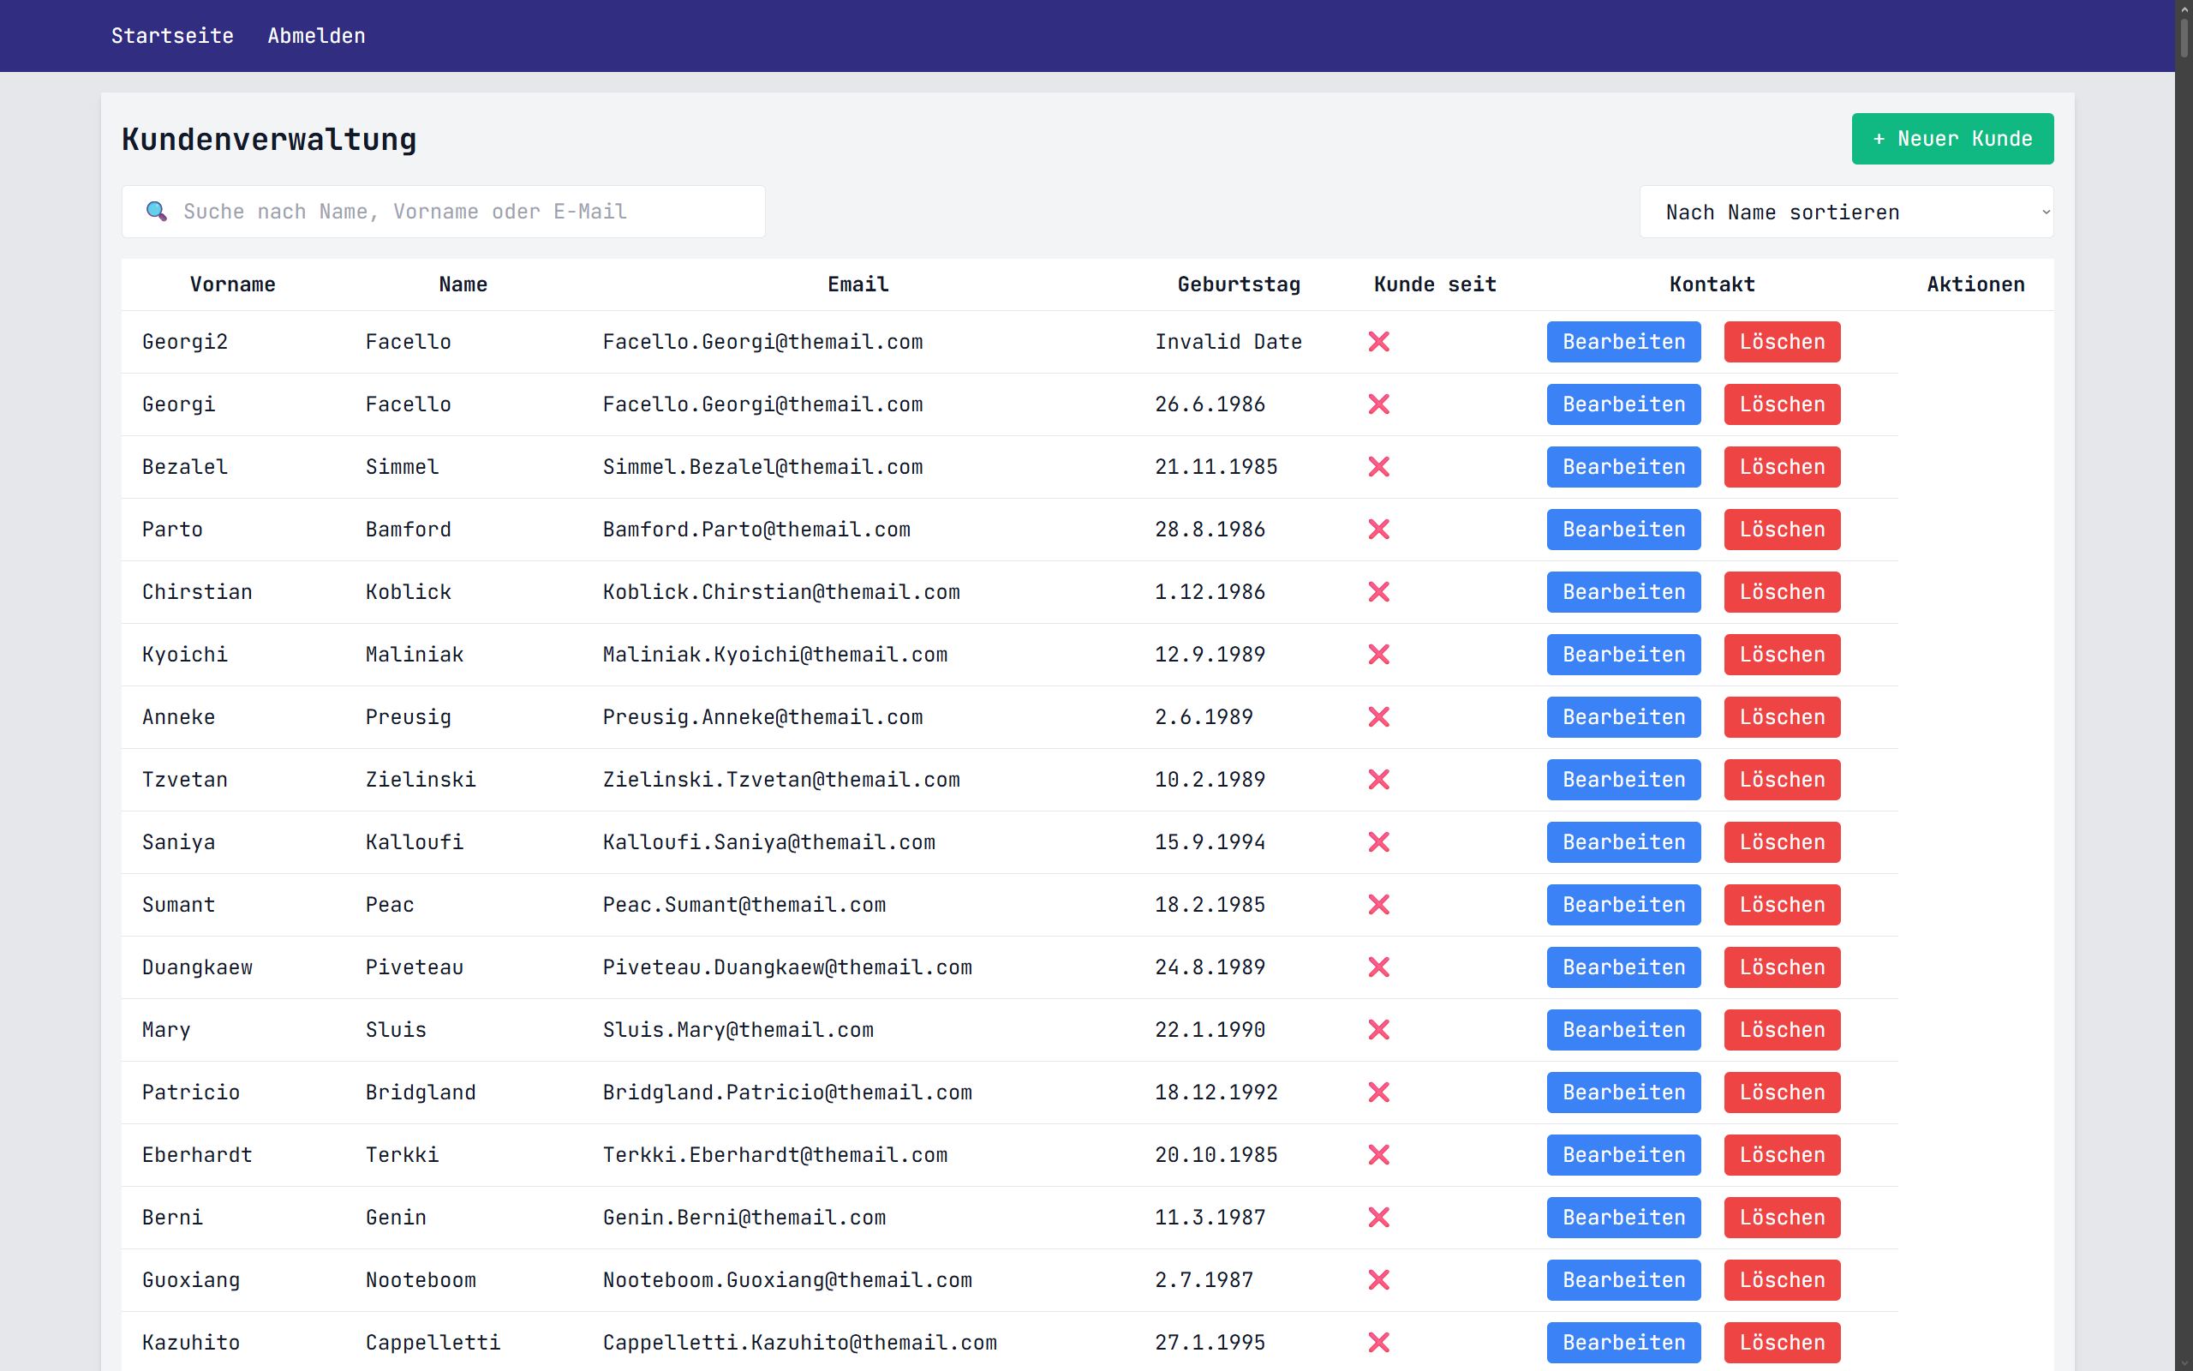
Task: Open the 'Nach Name sortieren' dropdown
Action: (x=1845, y=213)
